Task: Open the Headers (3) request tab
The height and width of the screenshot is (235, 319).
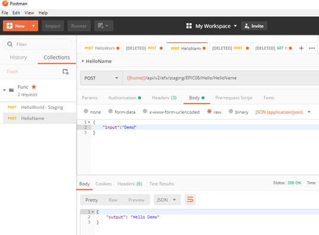Action: click(x=164, y=98)
